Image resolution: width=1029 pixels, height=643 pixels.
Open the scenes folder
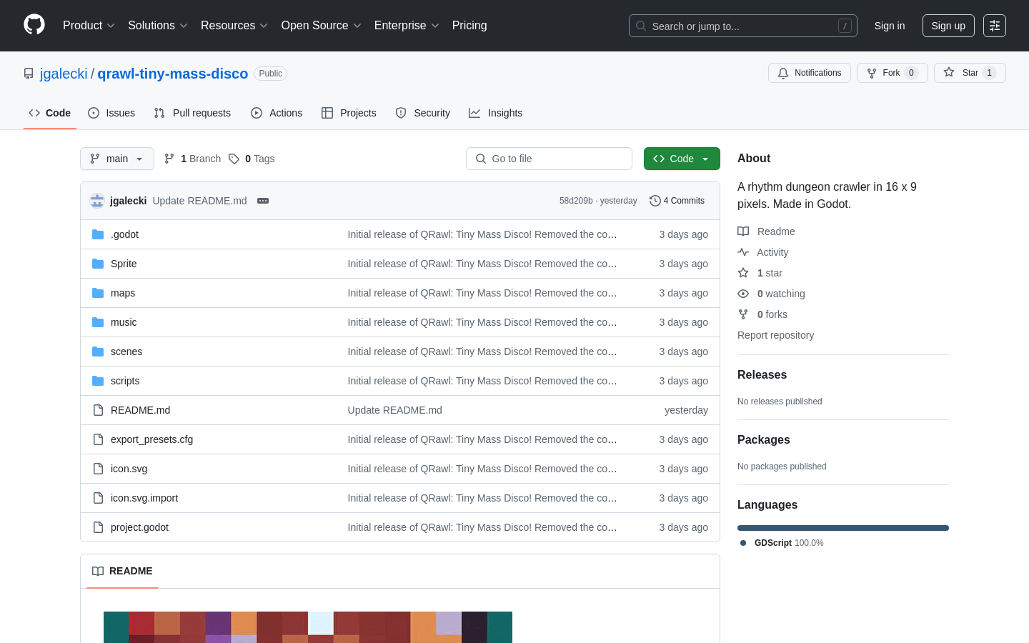(126, 352)
